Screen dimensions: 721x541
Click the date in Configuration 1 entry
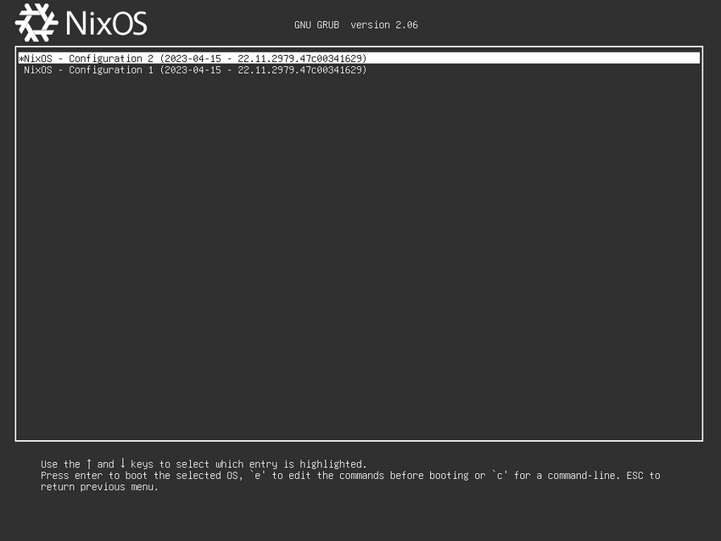tap(193, 70)
